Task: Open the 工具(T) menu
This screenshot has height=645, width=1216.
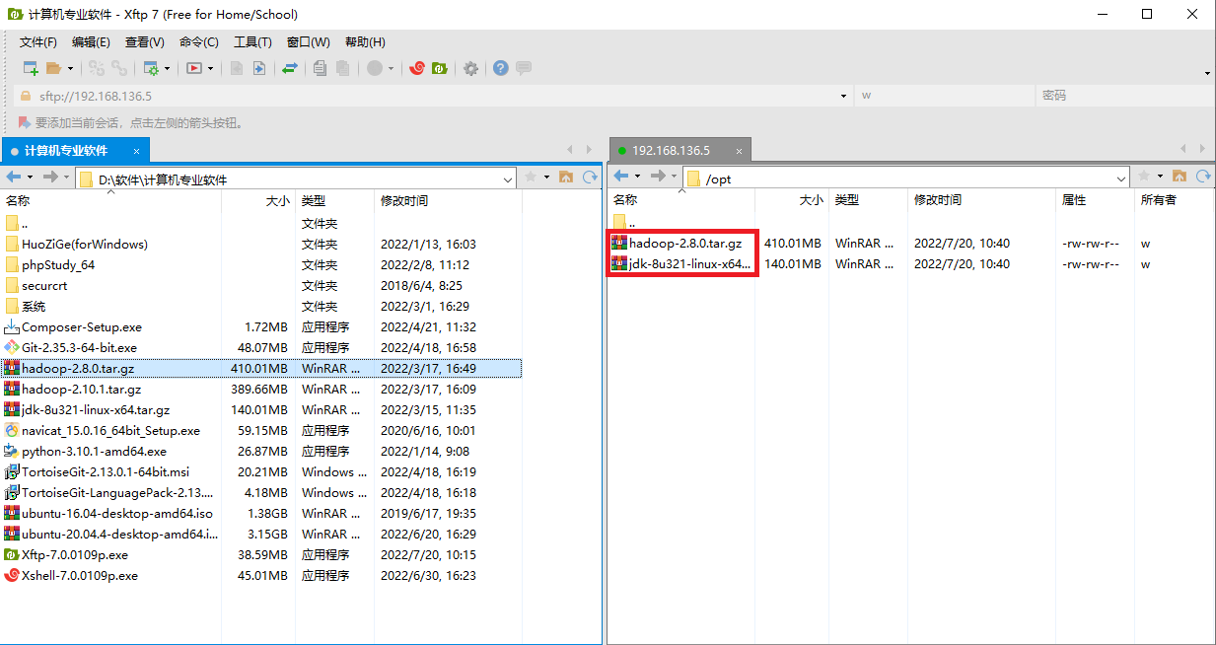Action: tap(252, 42)
